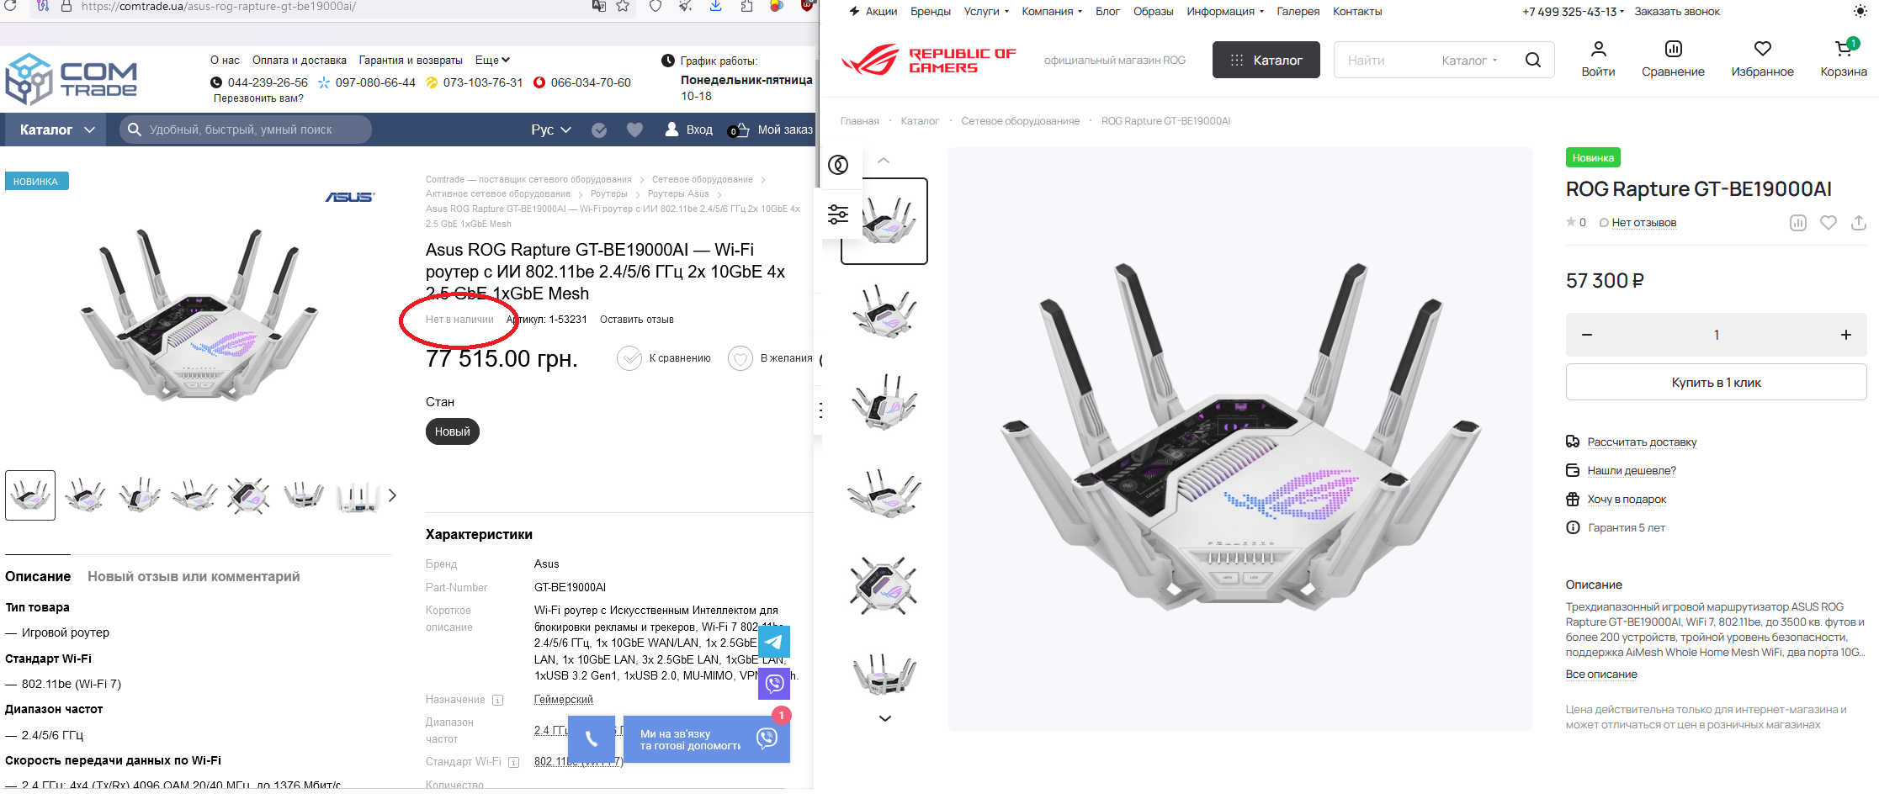Expand the Рус language dropdown

coord(550,130)
